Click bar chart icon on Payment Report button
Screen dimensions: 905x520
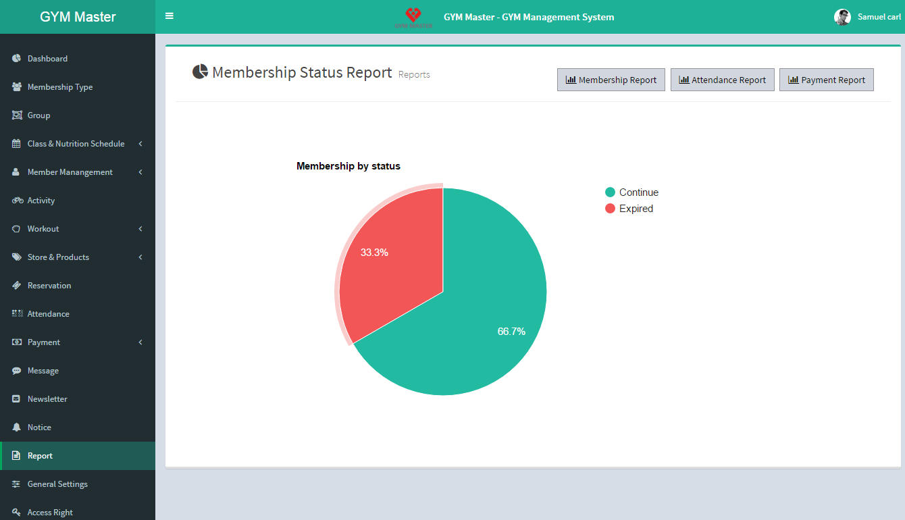coord(794,80)
